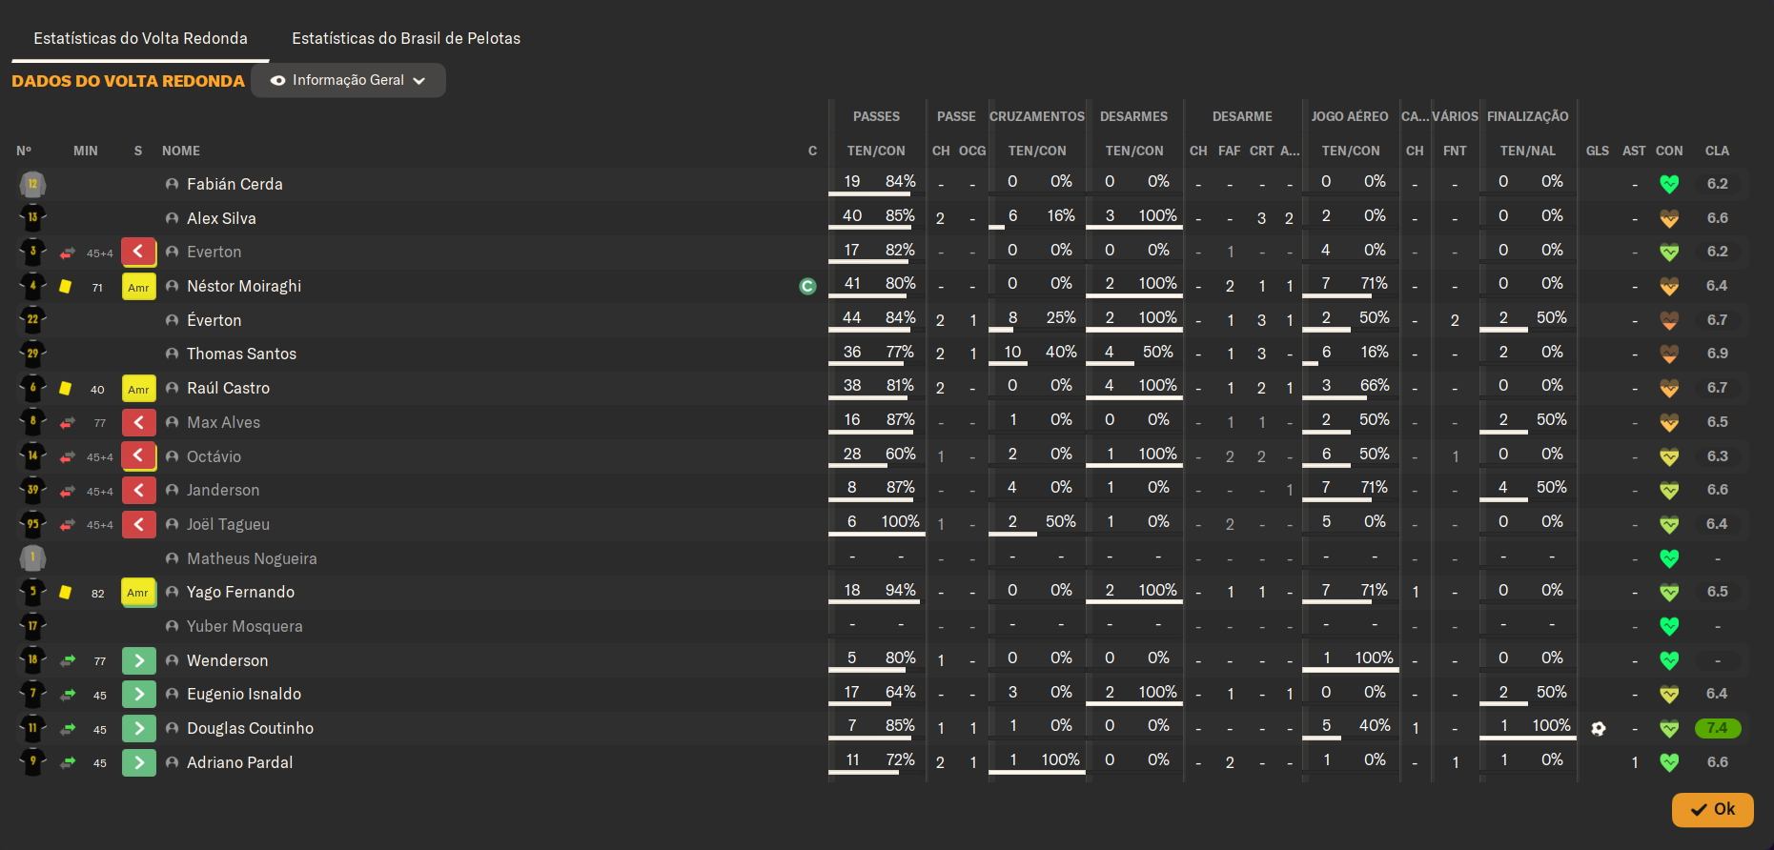This screenshot has height=850, width=1774.
Task: Sort by the CON condition column header
Action: 1669,151
